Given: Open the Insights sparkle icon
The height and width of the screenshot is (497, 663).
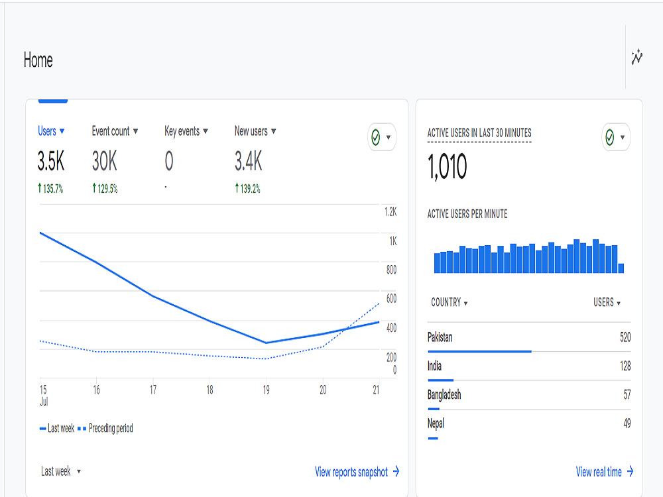Looking at the screenshot, I should [x=636, y=57].
